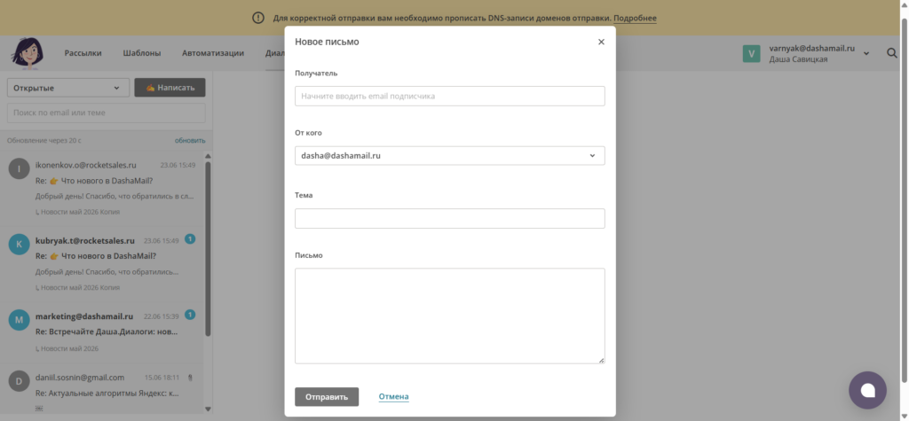Open the Подробнее link in DNS banner
This screenshot has width=909, height=421.
(x=635, y=19)
